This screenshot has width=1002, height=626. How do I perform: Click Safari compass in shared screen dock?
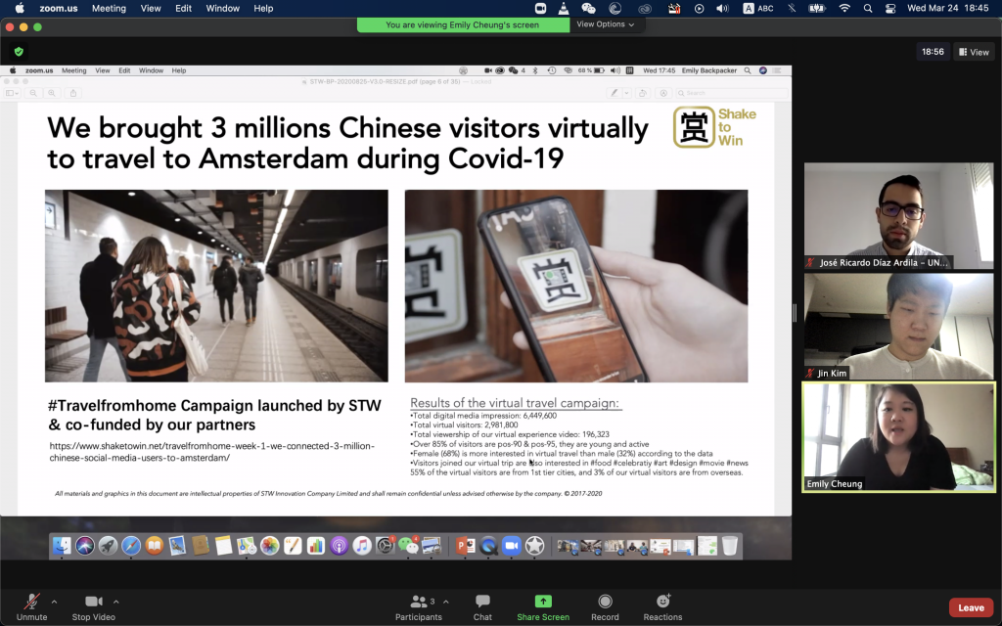(x=131, y=546)
